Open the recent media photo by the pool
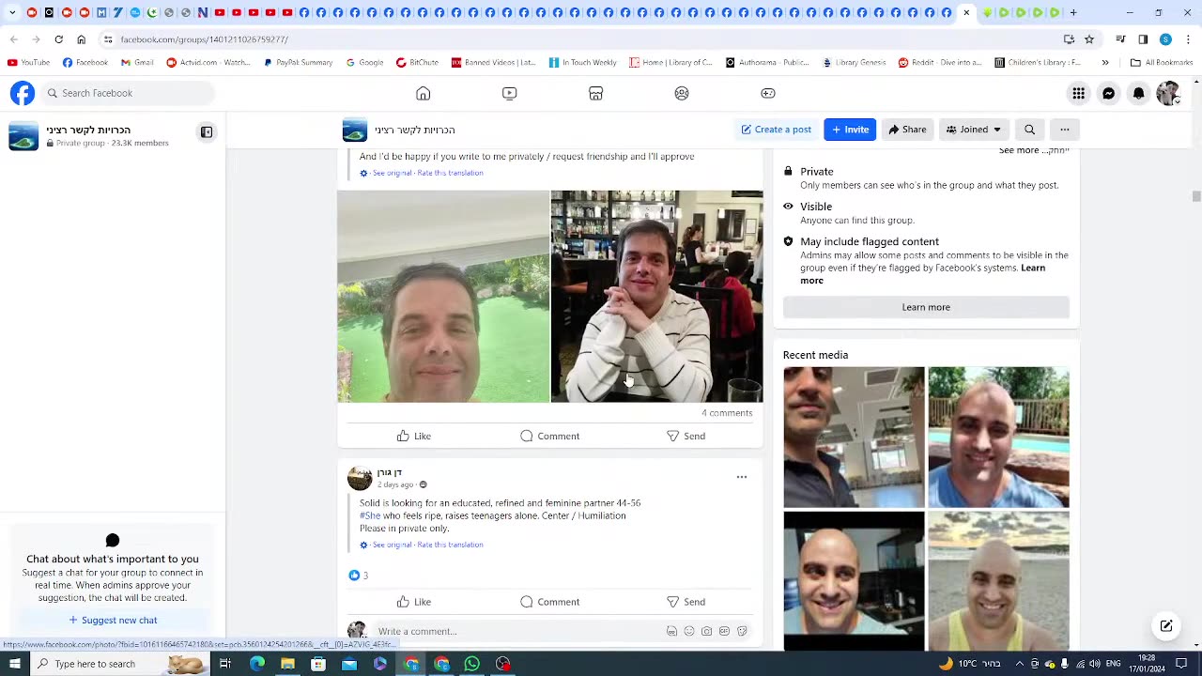The image size is (1202, 676). pos(998,438)
